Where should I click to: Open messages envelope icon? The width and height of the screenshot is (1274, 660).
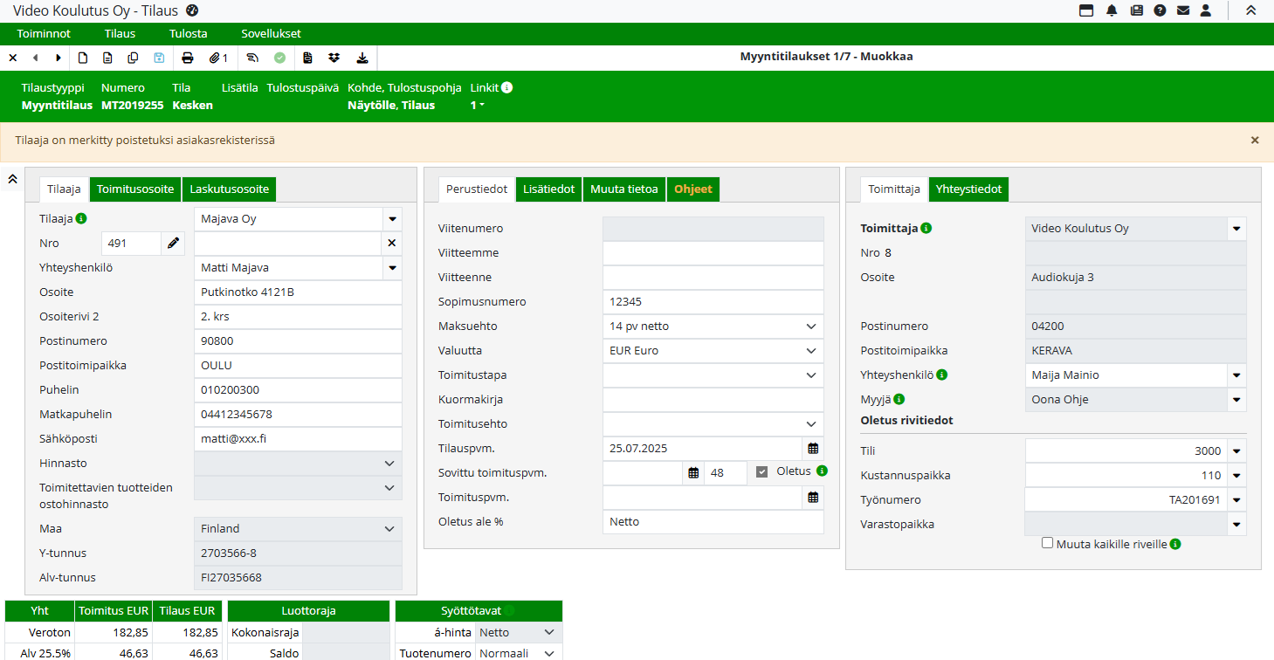[1183, 10]
